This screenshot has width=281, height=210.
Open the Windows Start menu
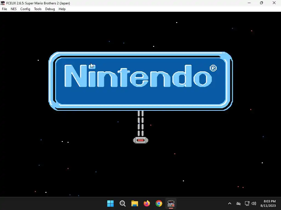(110, 203)
